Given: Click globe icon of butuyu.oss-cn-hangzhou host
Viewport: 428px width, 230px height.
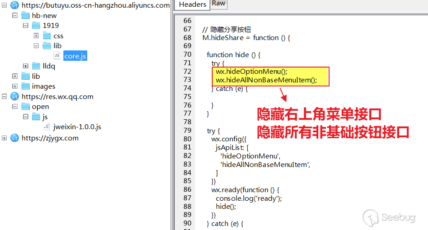Looking at the screenshot, I should pyautogui.click(x=14, y=5).
